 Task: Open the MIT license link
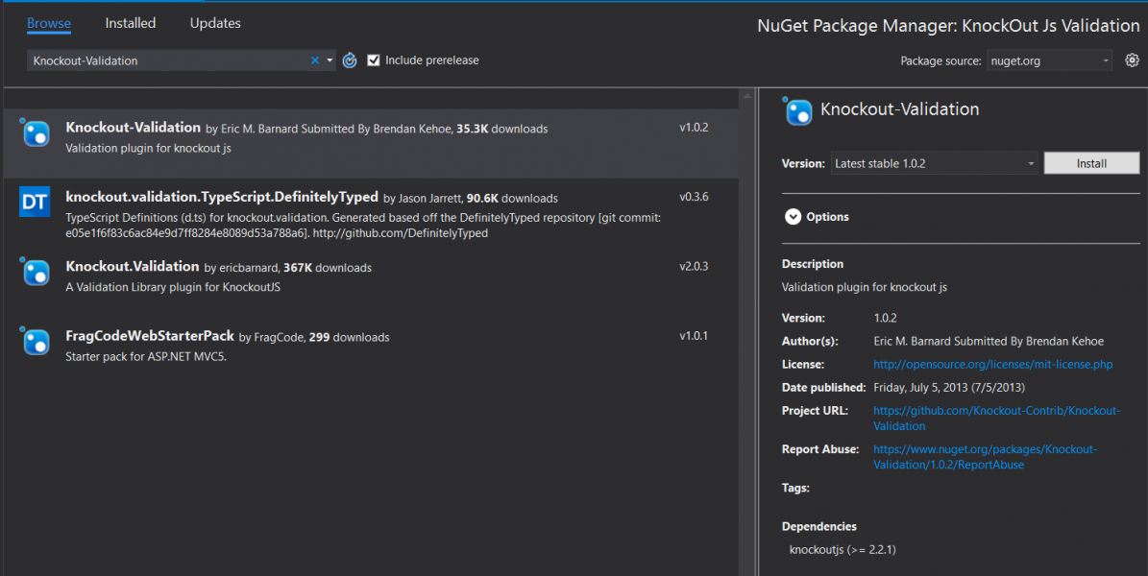coord(992,364)
